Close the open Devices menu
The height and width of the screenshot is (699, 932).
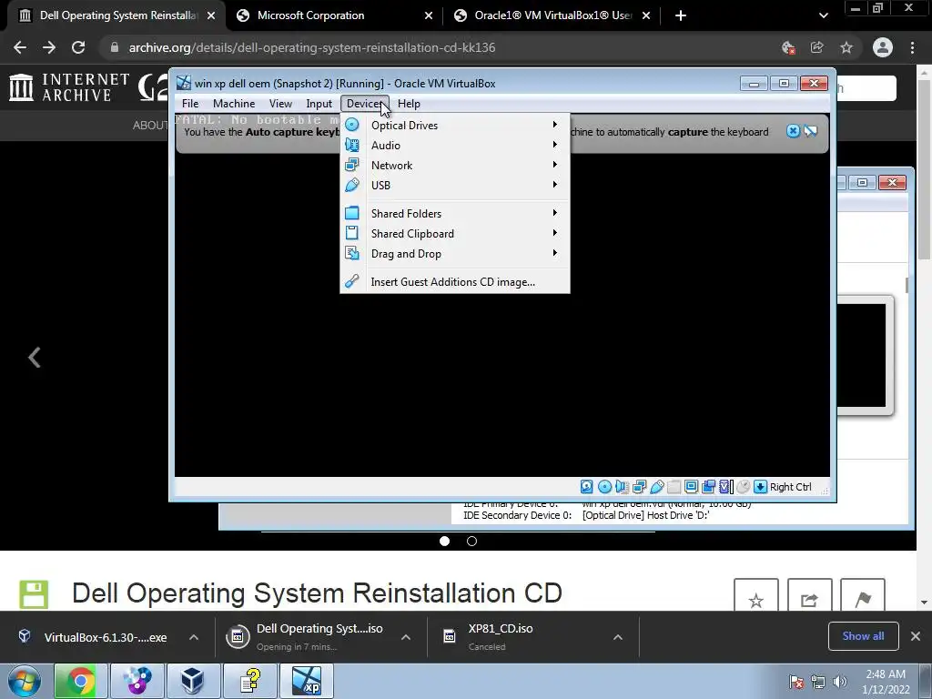pyautogui.click(x=364, y=104)
